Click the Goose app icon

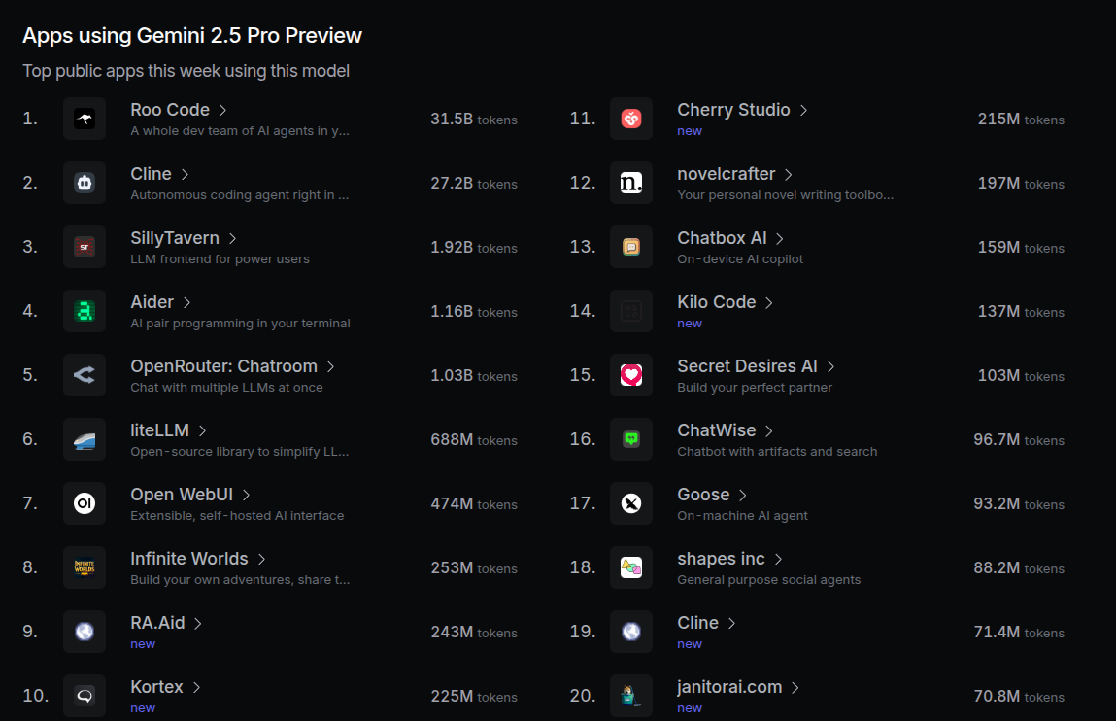(x=631, y=503)
